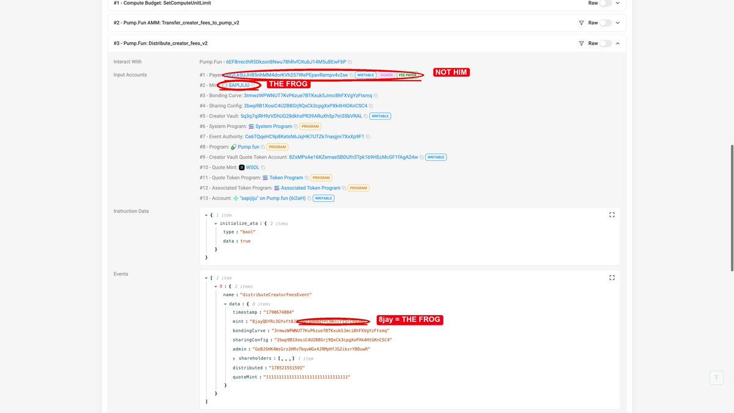Select the type value "bool"
The image size is (734, 413).
(x=248, y=232)
